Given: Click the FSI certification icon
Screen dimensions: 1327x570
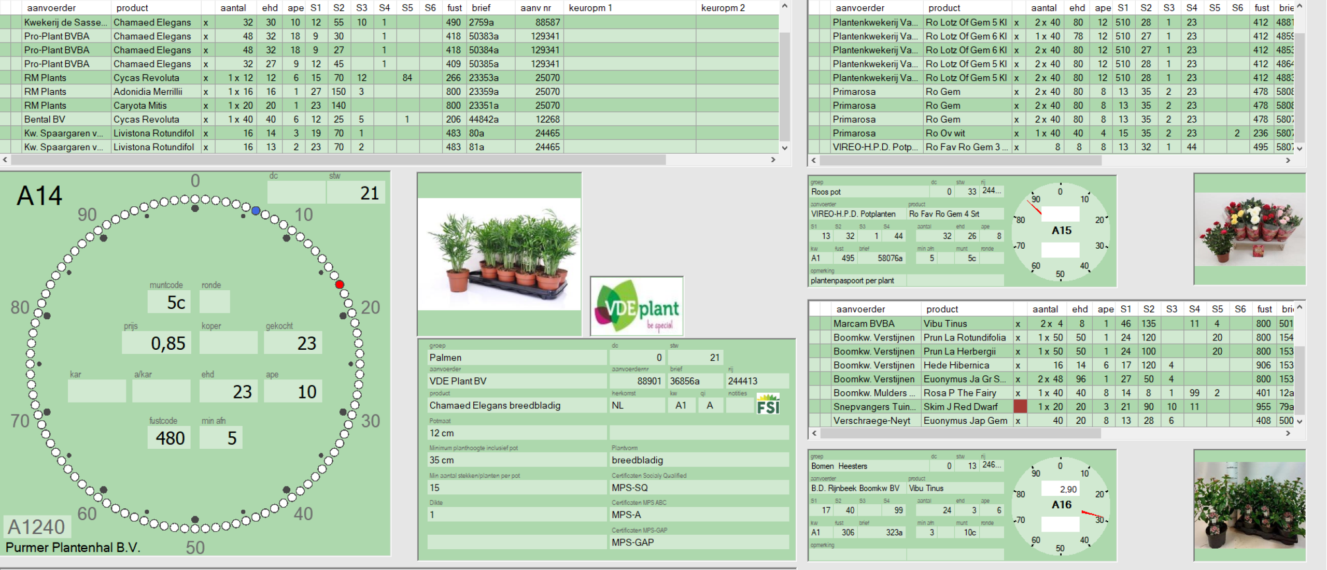Looking at the screenshot, I should [768, 405].
